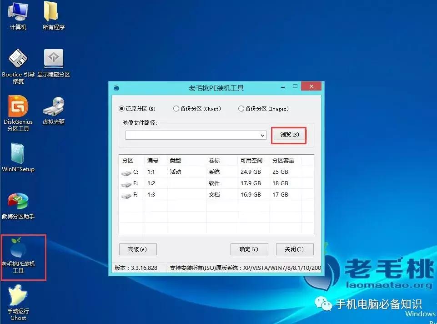Open 傲梅分区助手 partition assistant
Screen dimensions: 437x324
[18, 201]
